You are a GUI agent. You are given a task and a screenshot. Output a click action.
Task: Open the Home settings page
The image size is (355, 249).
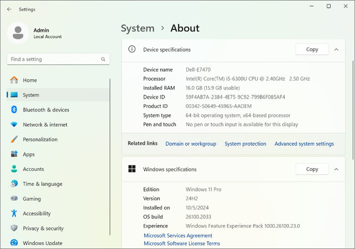point(58,80)
